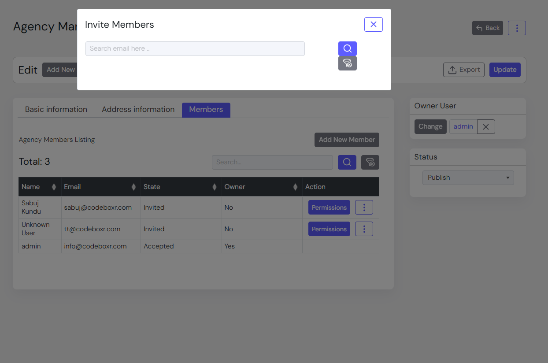Reset the members listing filter icon
The image size is (548, 363).
(370, 162)
